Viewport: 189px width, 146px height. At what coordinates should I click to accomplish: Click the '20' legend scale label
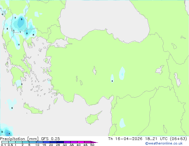click(x=51, y=145)
